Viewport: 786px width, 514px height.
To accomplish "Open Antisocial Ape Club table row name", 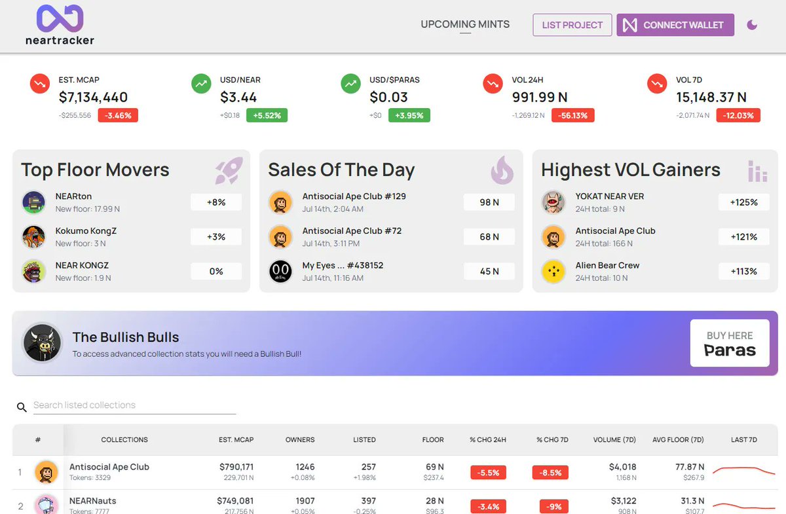I will 109,467.
